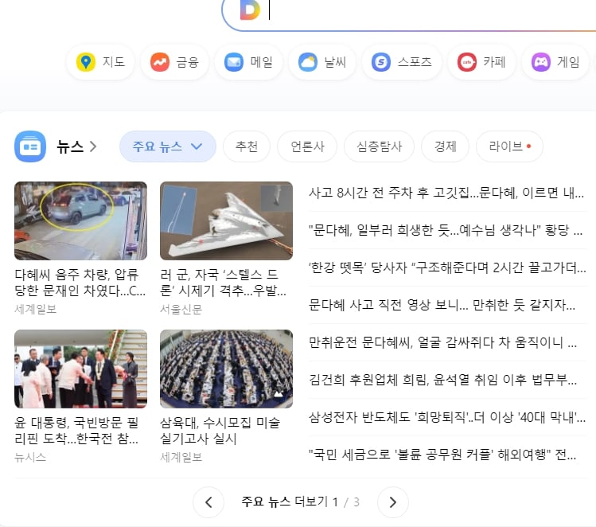Click 세계일보 source under 삼육대 article
This screenshot has width=596, height=527.
click(x=181, y=457)
